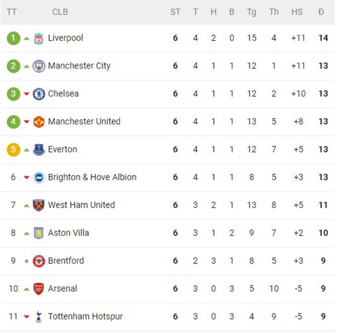Click the yellow rank 5 position badge
The height and width of the screenshot is (333, 339).
(13, 150)
